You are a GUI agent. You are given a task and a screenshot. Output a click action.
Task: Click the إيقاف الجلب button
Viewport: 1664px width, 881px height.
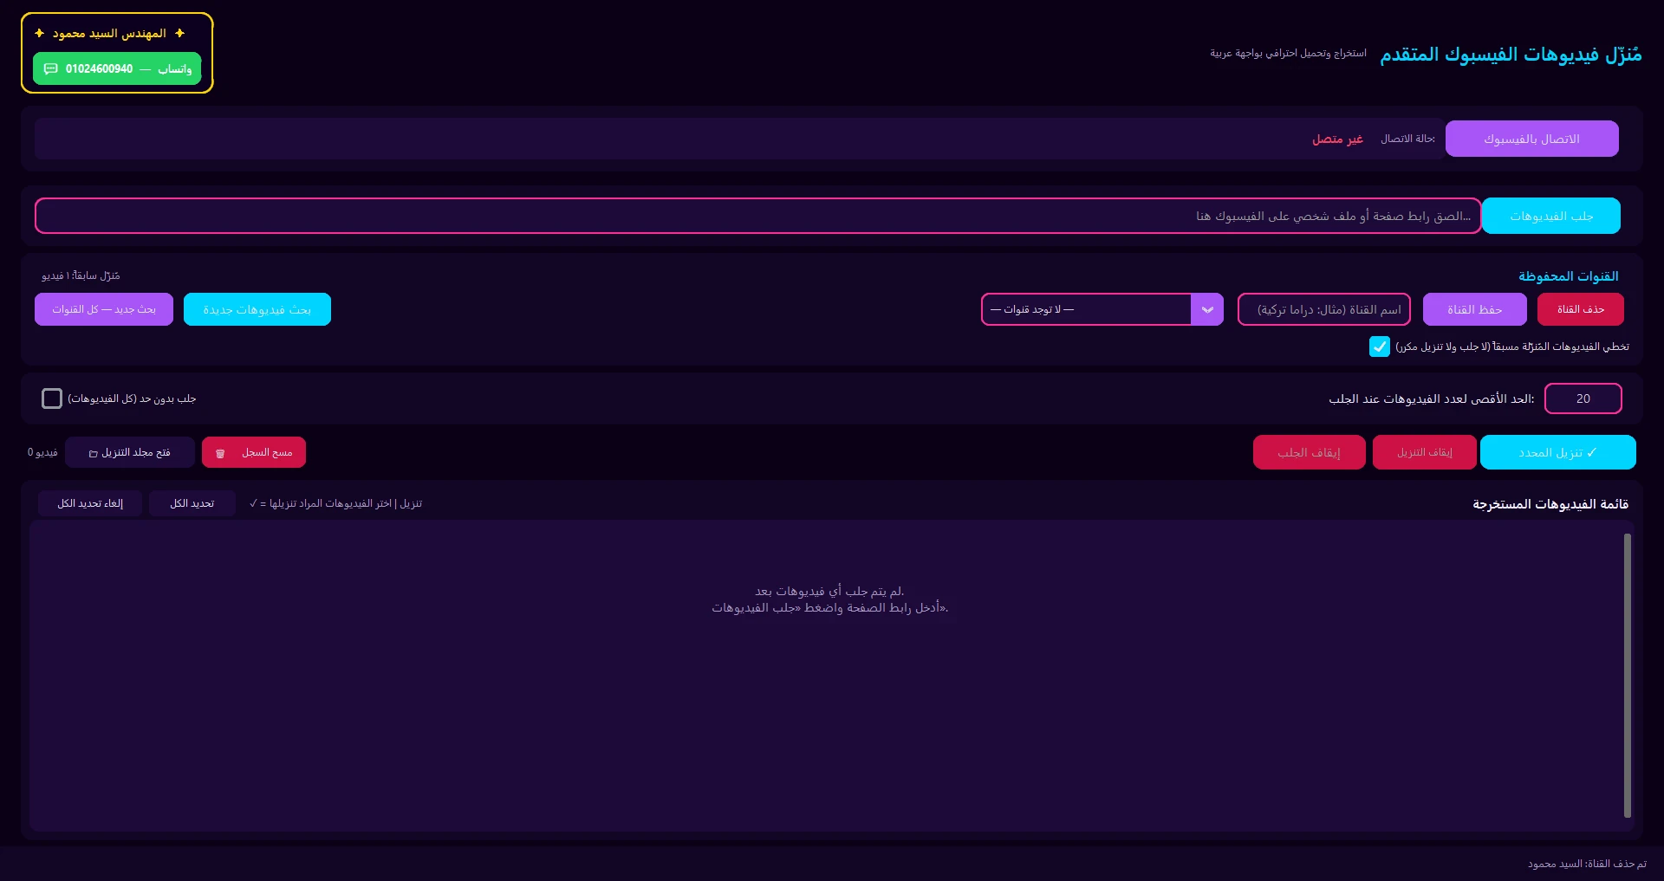1309,452
